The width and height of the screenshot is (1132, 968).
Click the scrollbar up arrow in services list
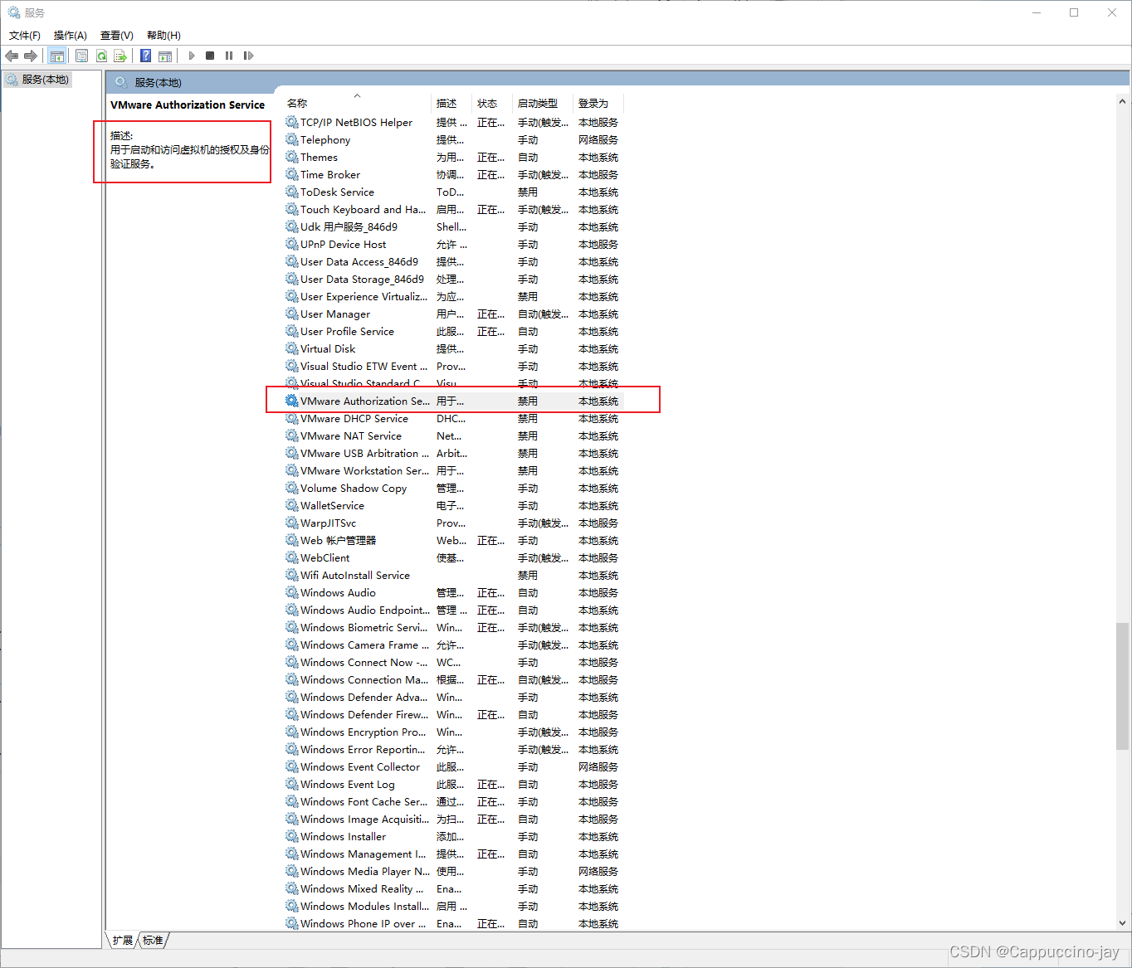pyautogui.click(x=1122, y=101)
